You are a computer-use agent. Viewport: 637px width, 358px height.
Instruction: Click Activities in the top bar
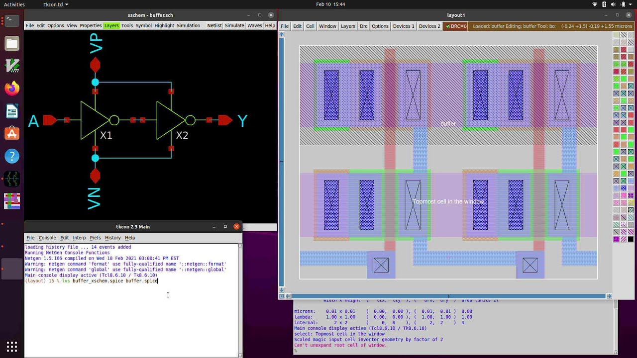tap(14, 4)
